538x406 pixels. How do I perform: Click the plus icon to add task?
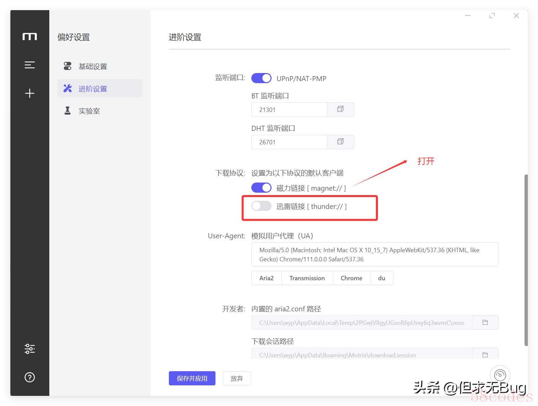point(30,93)
